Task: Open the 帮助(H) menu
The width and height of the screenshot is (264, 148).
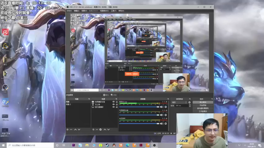Action: pyautogui.click(x=121, y=11)
